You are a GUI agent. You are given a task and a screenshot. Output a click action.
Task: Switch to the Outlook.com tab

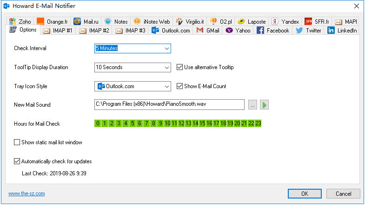tap(171, 31)
